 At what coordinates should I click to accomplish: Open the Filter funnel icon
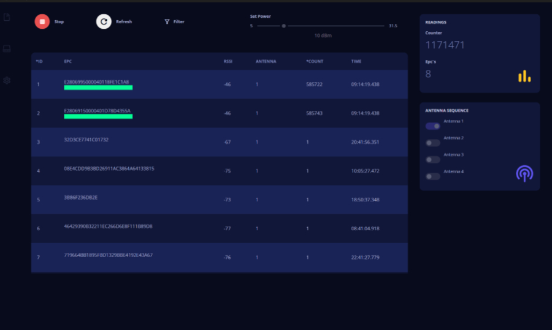click(167, 21)
